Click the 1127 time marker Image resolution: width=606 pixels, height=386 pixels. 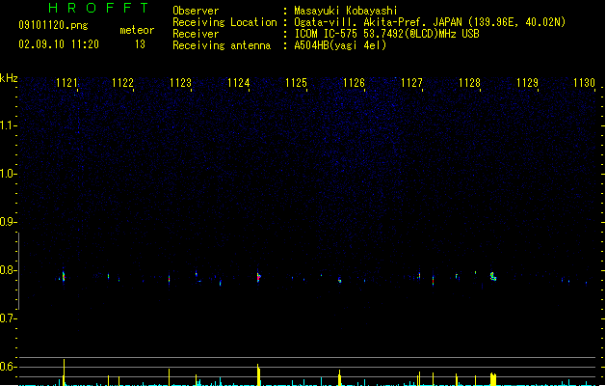[x=411, y=83]
